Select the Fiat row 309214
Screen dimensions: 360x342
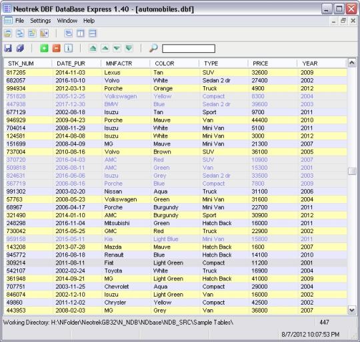click(175, 263)
